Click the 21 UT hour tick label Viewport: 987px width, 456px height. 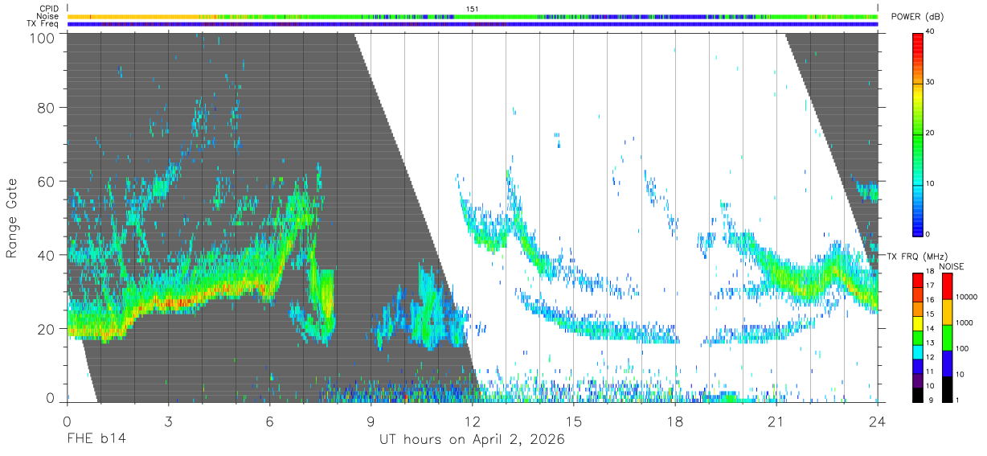click(x=776, y=422)
